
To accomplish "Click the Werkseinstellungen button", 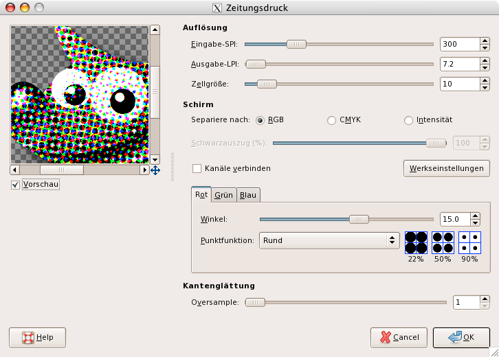I will pos(447,168).
